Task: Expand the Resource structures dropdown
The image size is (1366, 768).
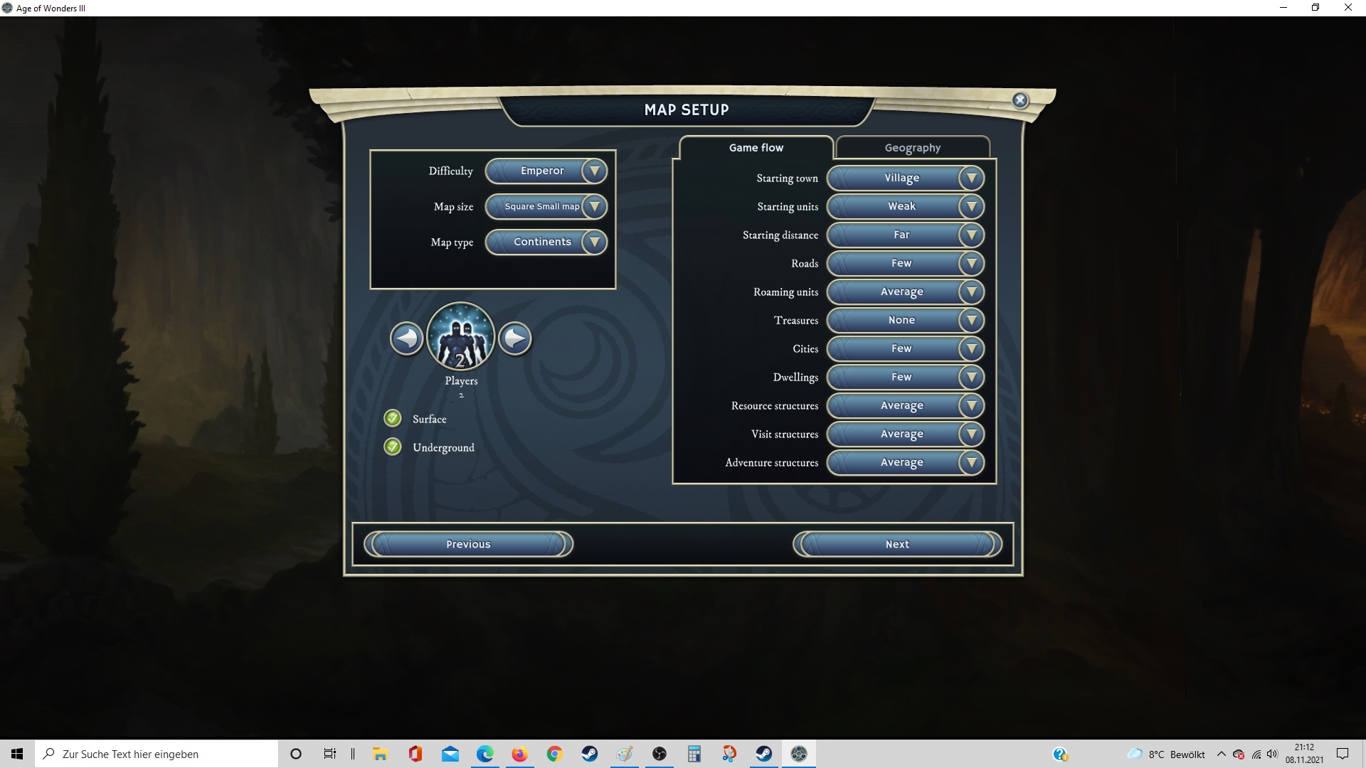Action: [x=906, y=405]
